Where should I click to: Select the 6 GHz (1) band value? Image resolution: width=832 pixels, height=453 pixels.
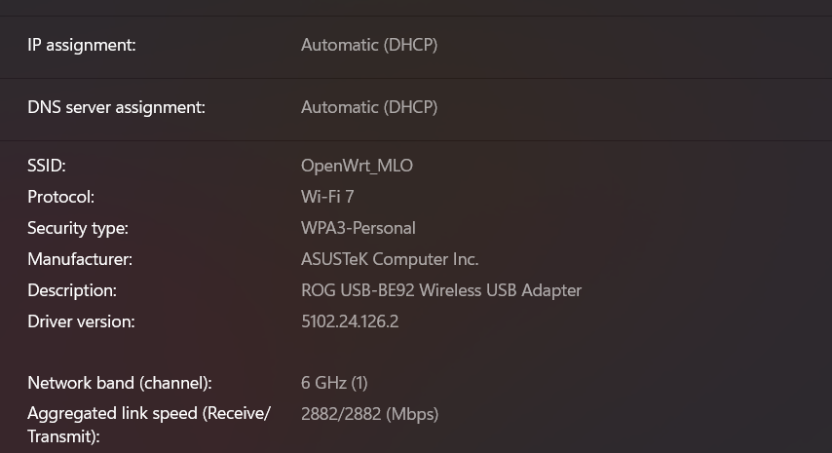pos(334,383)
